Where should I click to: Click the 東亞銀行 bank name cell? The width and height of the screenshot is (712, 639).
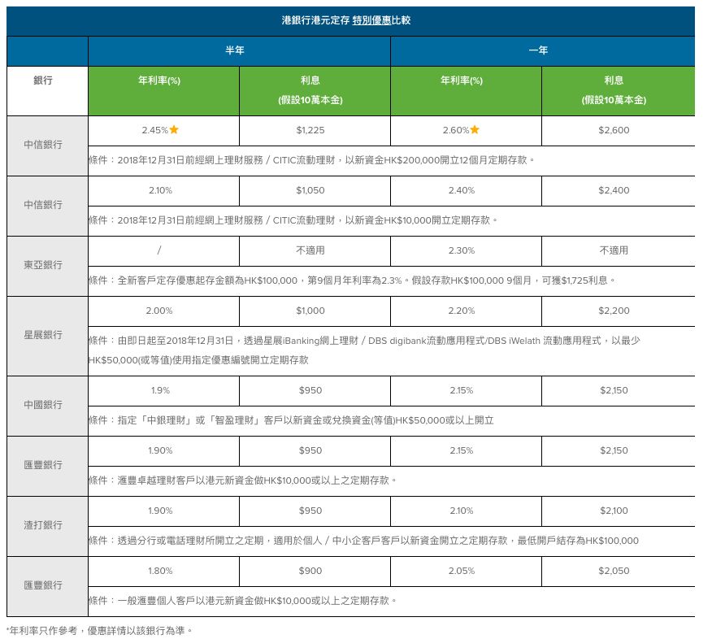[x=47, y=266]
